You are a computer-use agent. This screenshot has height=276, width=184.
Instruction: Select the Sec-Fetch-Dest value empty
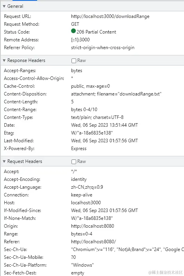click(78, 273)
